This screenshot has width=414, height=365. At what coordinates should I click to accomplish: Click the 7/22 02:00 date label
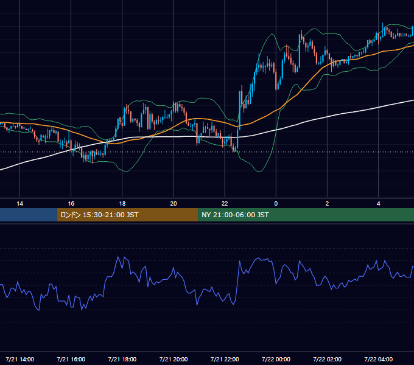pyautogui.click(x=327, y=359)
